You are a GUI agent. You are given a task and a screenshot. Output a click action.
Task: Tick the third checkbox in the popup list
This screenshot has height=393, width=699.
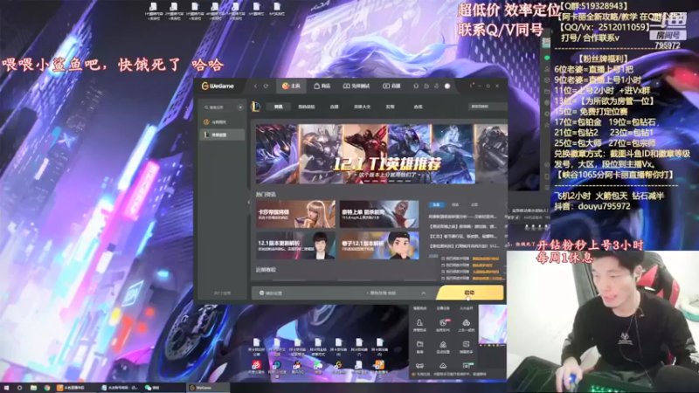point(443,272)
